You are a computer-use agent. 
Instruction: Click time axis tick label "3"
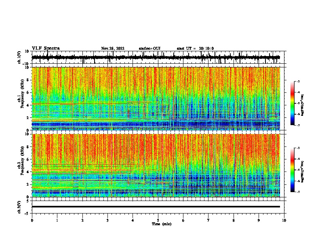tap(107, 220)
